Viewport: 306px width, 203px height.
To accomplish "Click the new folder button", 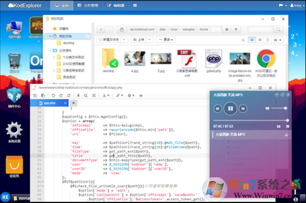I will [109, 40].
